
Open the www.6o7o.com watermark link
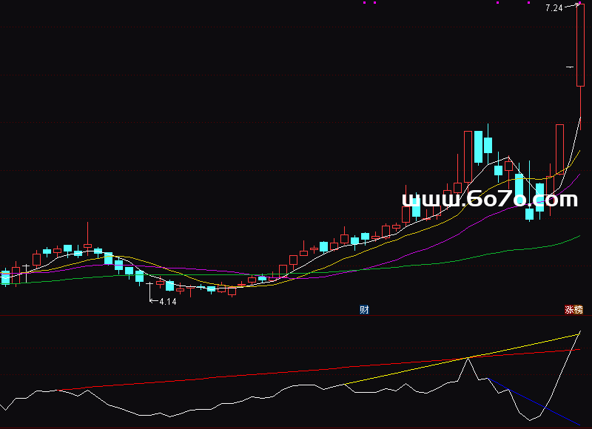pos(489,200)
